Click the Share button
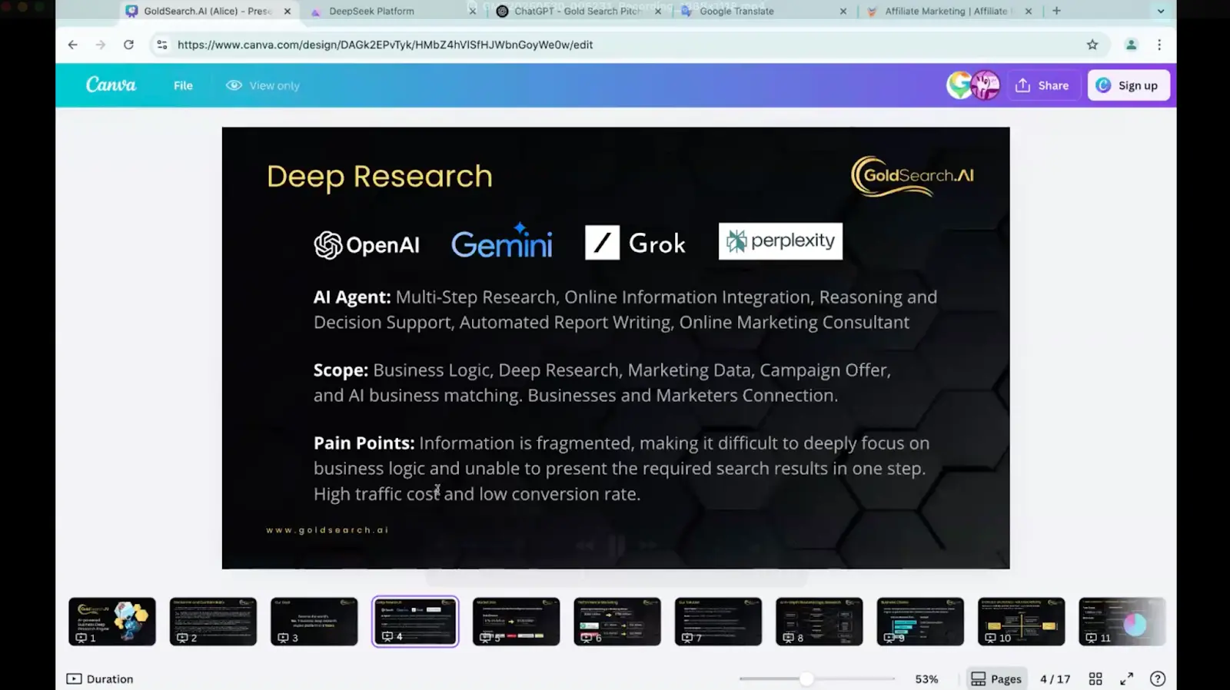1230x690 pixels. [1042, 85]
